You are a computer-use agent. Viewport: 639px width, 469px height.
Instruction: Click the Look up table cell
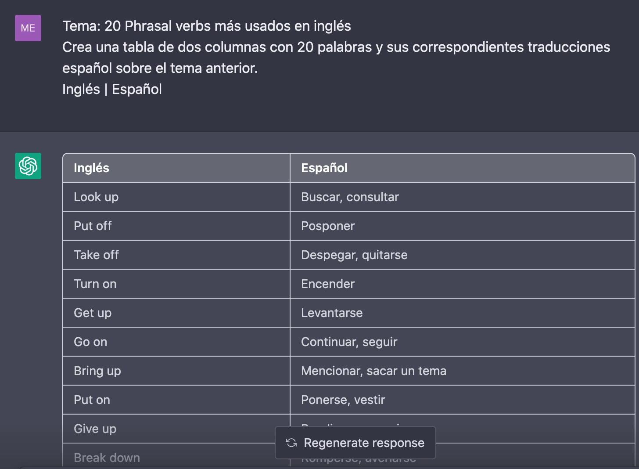[x=176, y=197]
